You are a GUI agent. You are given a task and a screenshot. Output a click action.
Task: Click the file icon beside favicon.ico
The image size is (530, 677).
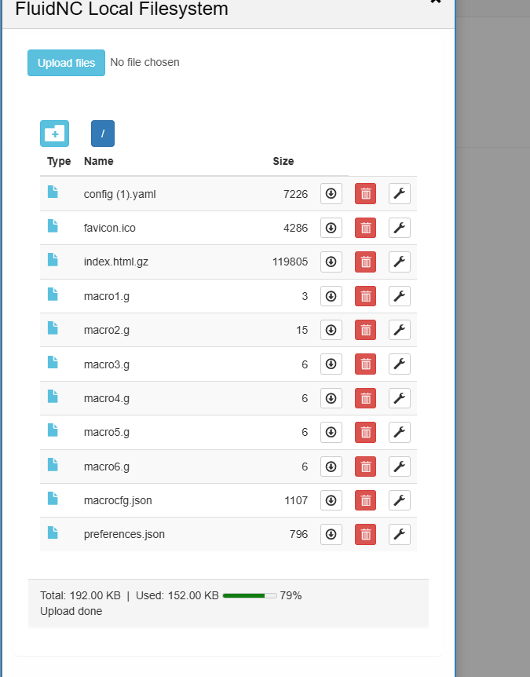53,226
